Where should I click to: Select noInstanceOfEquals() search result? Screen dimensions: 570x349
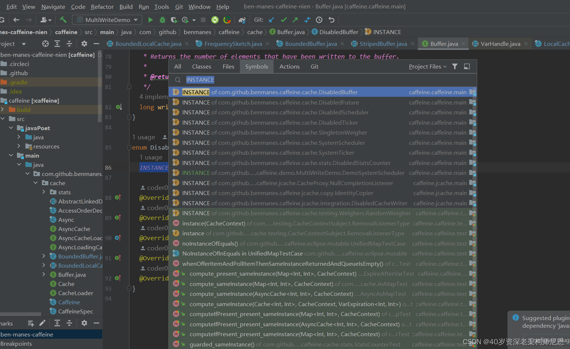click(323, 243)
